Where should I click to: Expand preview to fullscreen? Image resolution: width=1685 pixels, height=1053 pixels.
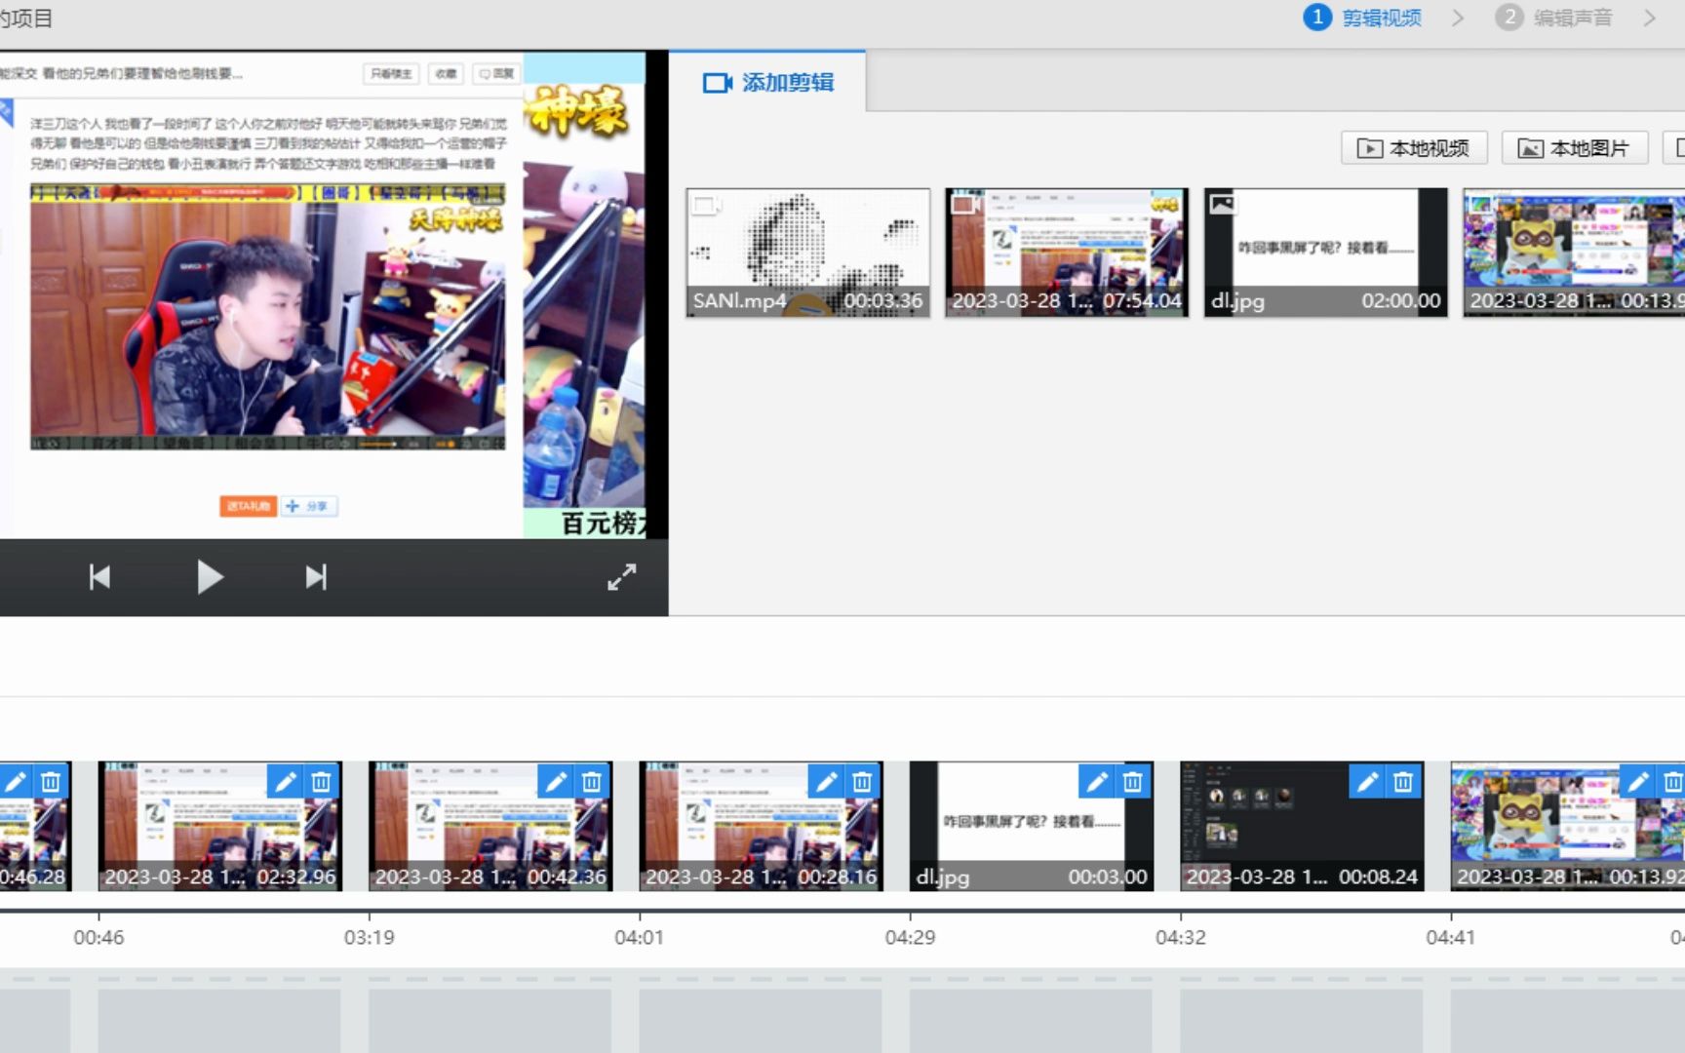pos(621,577)
